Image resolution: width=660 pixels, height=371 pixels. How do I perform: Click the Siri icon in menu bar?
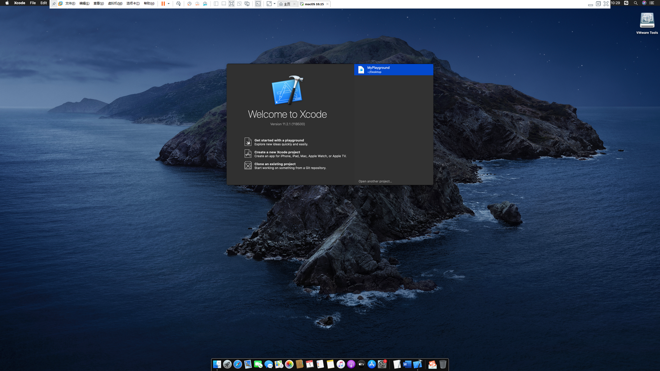coord(644,3)
